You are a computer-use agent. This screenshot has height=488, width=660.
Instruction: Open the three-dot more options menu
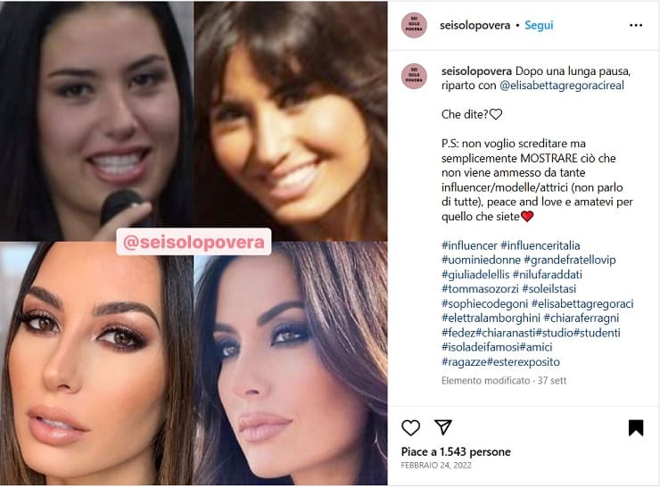pyautogui.click(x=636, y=25)
